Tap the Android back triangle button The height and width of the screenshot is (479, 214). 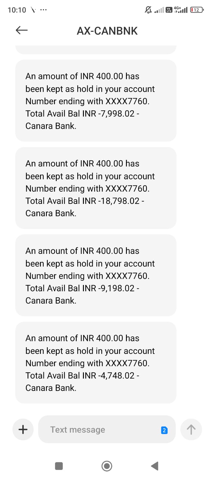point(155,466)
